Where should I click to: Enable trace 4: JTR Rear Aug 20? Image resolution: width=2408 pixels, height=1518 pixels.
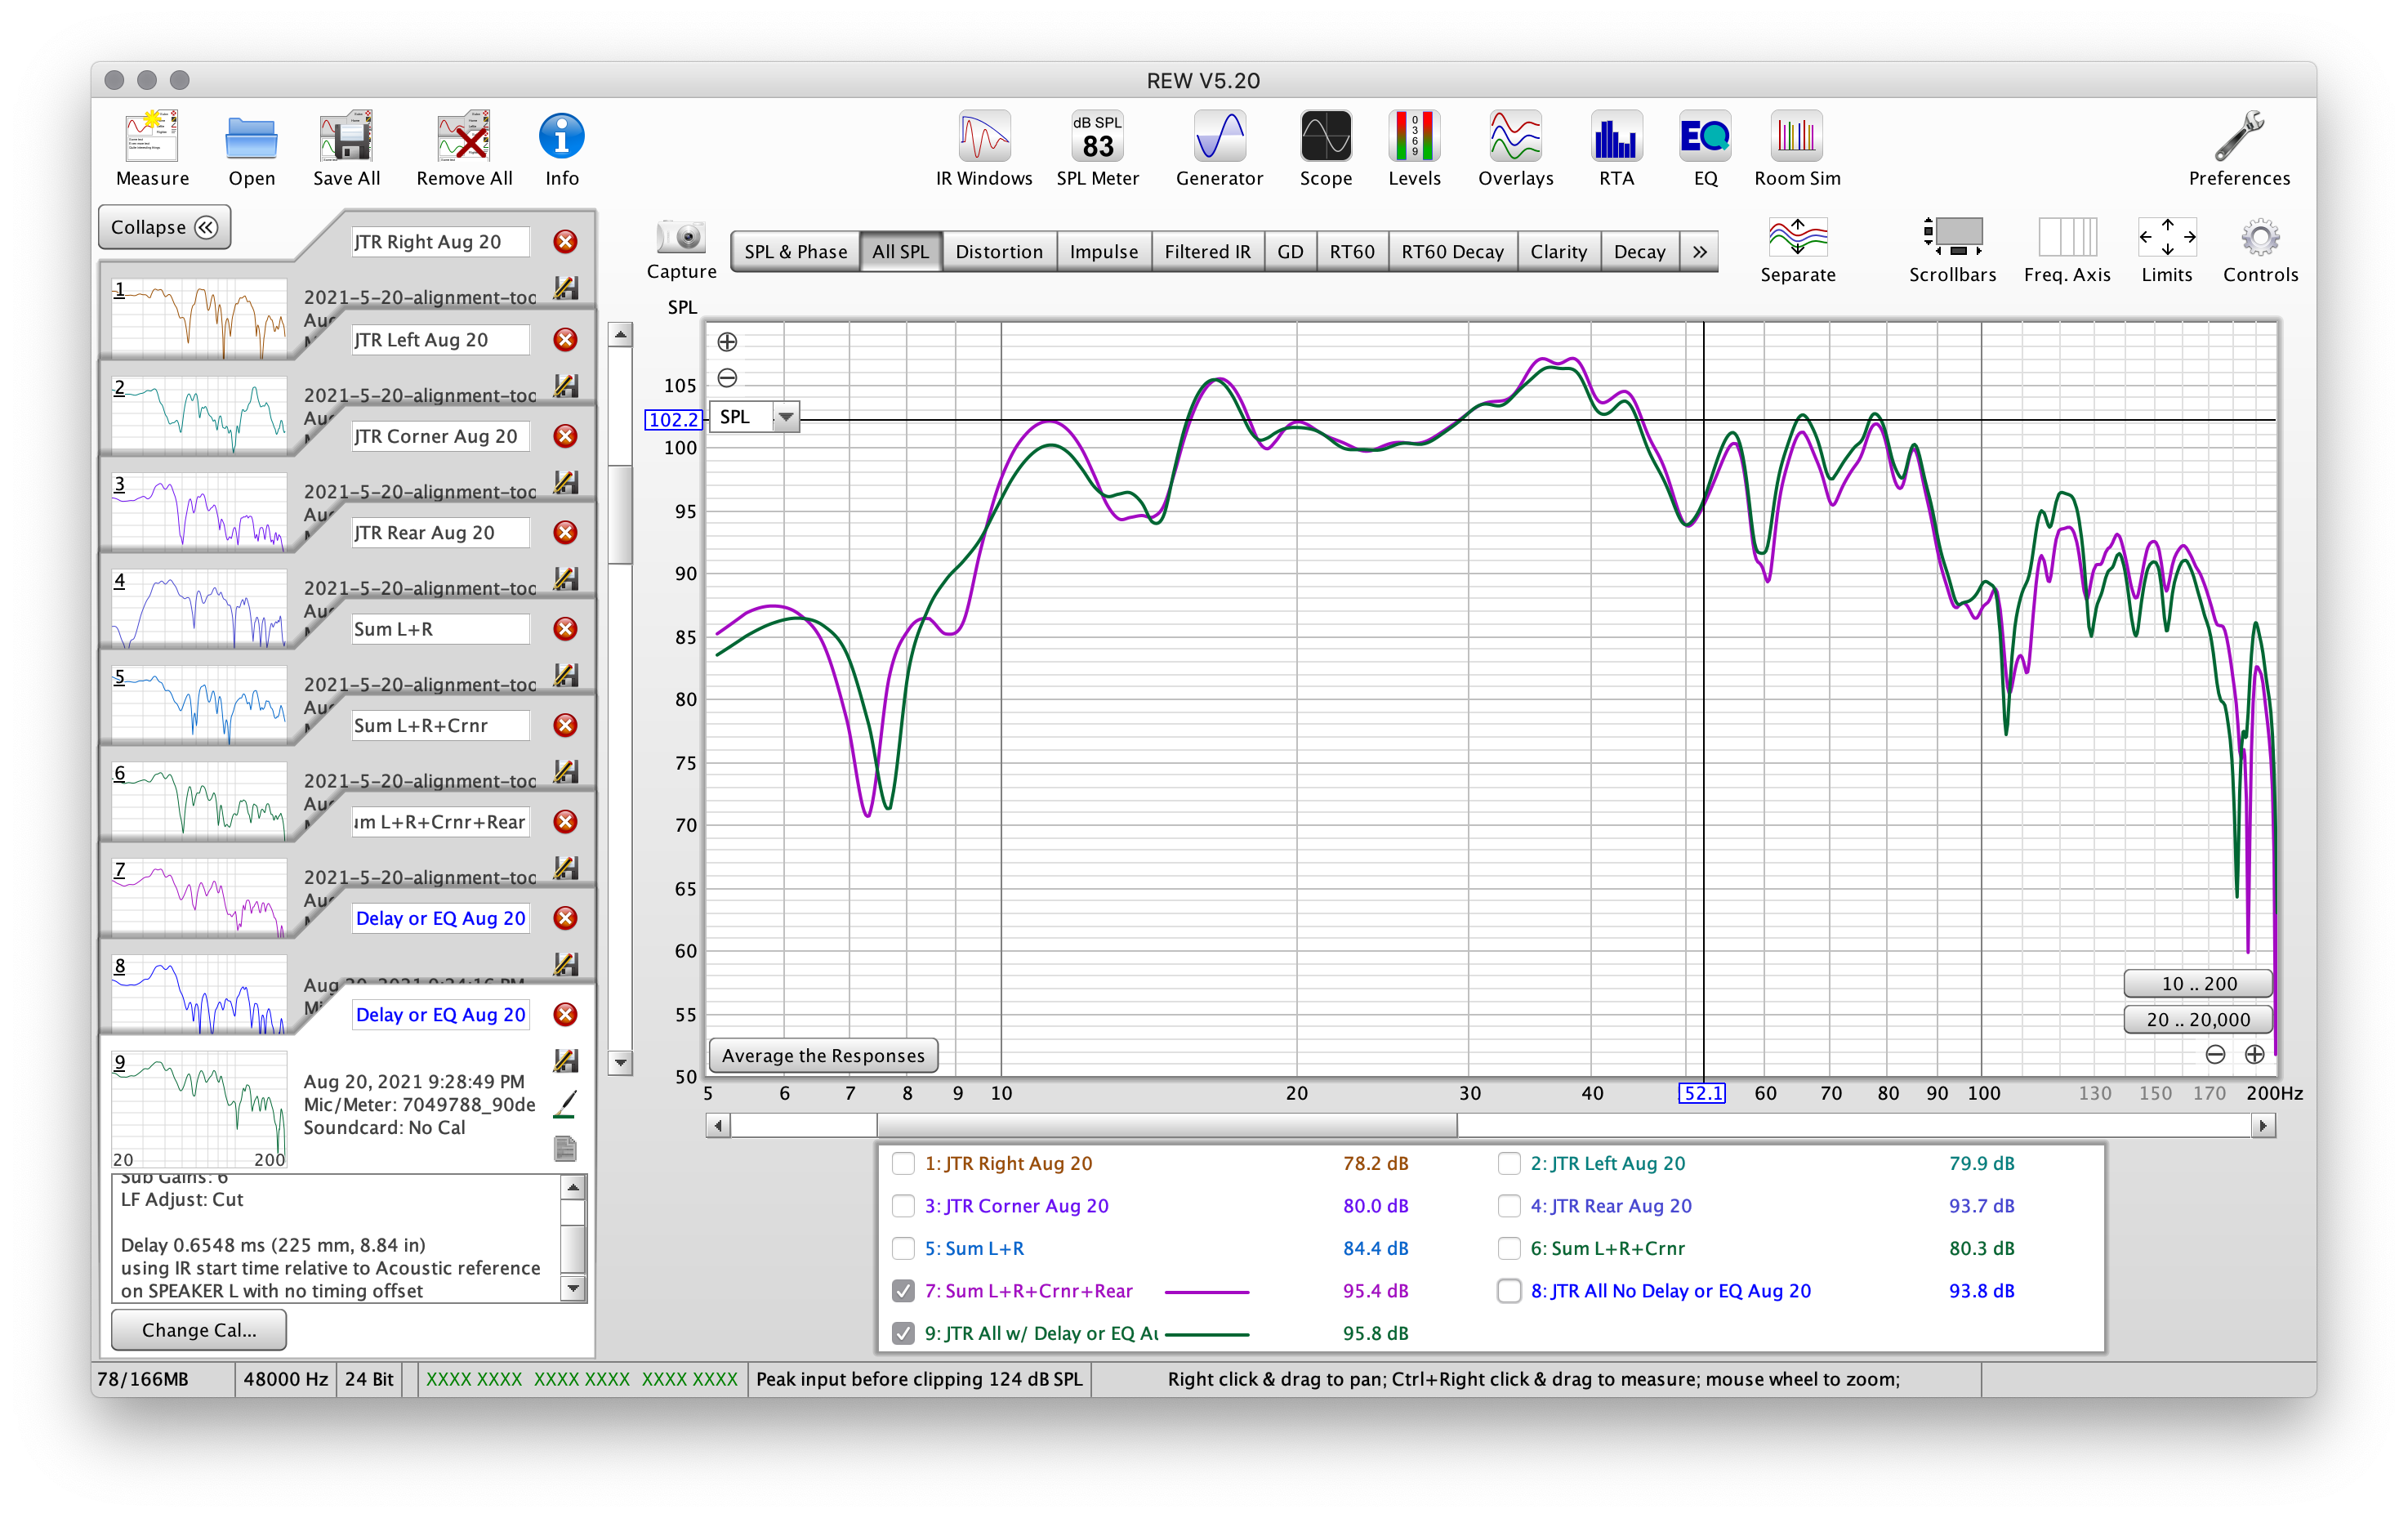pyautogui.click(x=1509, y=1206)
